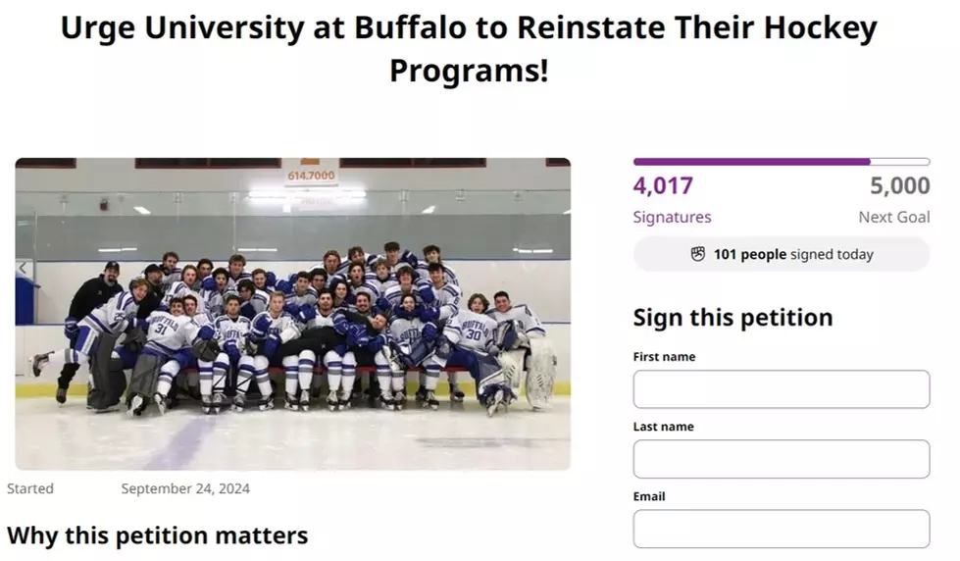Screen dimensions: 960x561
Task: Focus the Last name input field
Action: (x=782, y=459)
